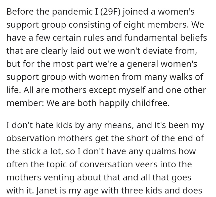Click on the word "qualms"
Image resolution: width=216 pixels, height=197 pixels.
pyautogui.click(x=161, y=151)
